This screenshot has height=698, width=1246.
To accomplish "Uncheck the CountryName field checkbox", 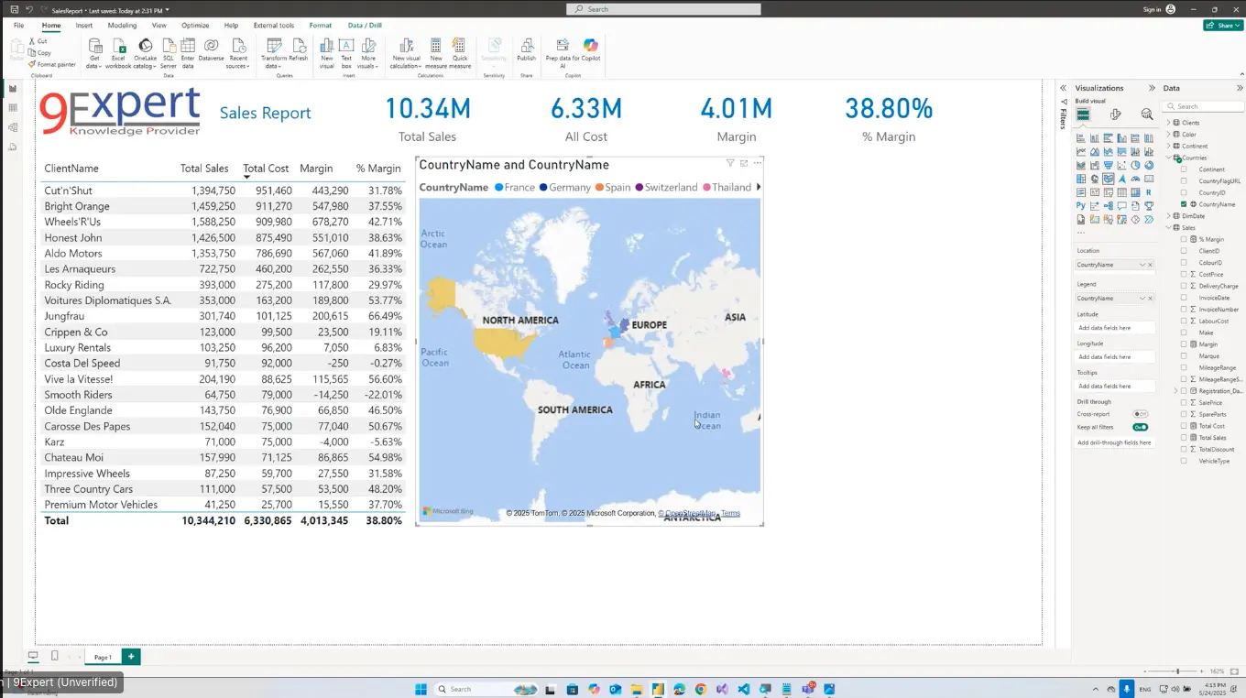I will click(x=1184, y=204).
